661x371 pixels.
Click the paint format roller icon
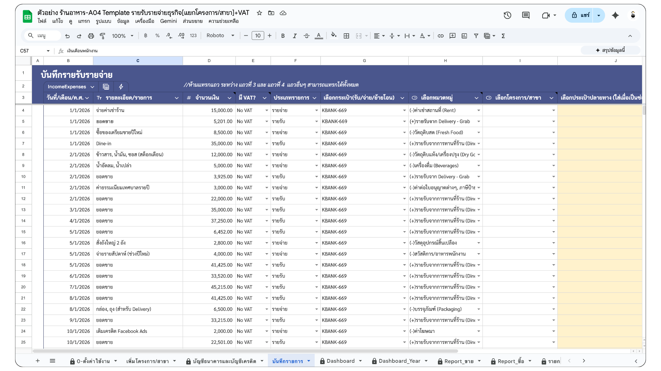tap(103, 36)
